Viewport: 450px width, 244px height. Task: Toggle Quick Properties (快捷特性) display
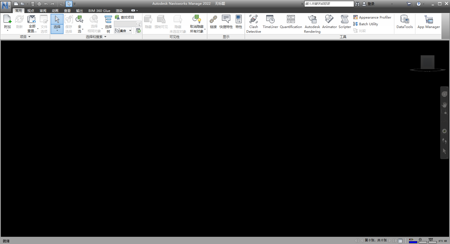226,22
